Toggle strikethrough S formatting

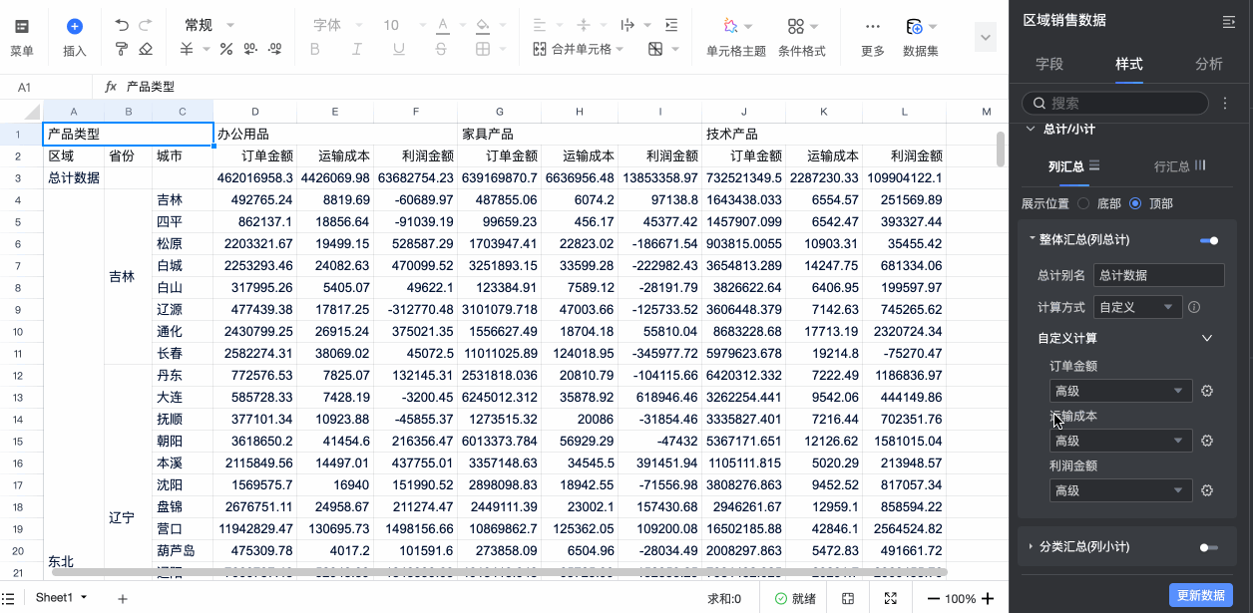click(441, 48)
